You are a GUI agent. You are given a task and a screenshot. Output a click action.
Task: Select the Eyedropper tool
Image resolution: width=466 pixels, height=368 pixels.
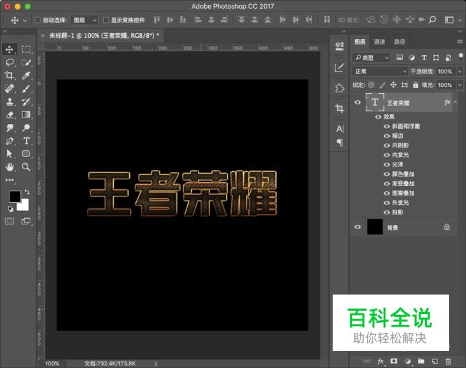(x=26, y=75)
